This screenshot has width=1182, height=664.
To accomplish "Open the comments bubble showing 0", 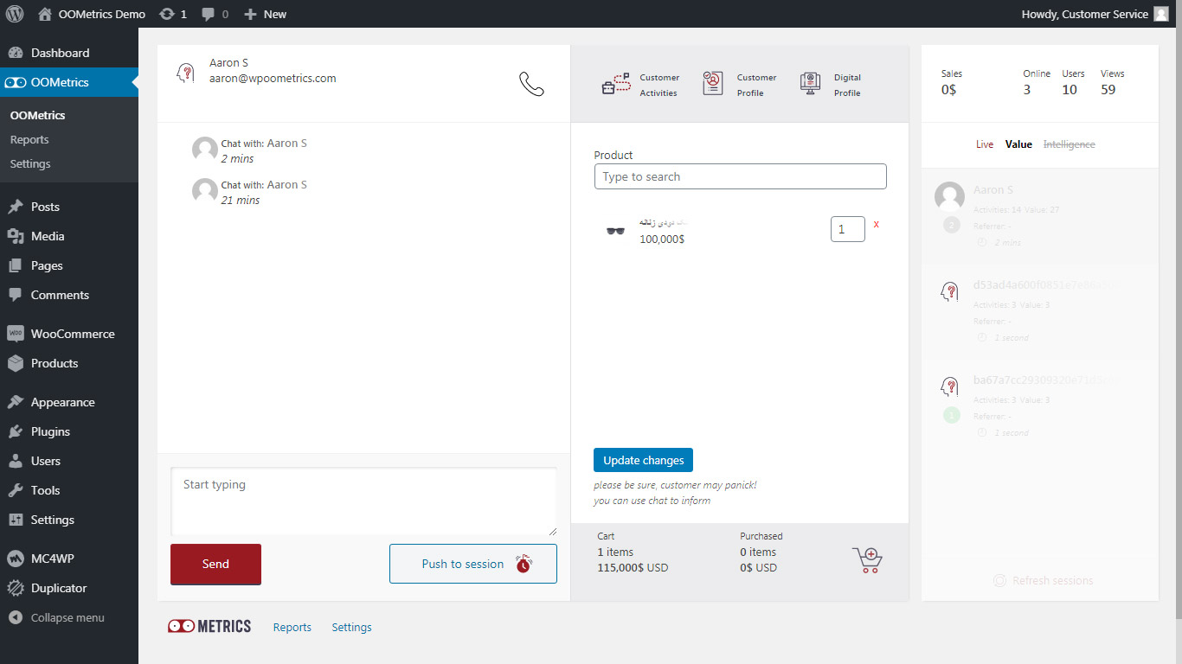I will (x=215, y=14).
